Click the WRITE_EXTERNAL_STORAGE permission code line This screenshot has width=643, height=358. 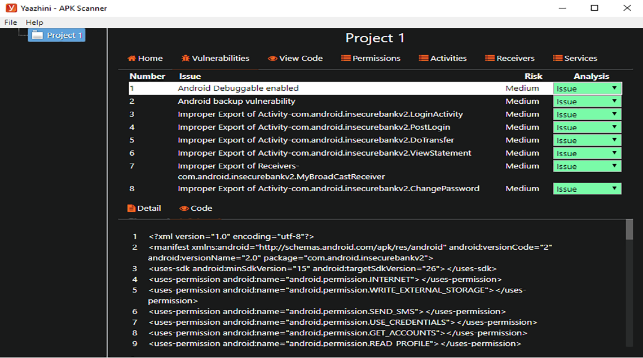[337, 295]
